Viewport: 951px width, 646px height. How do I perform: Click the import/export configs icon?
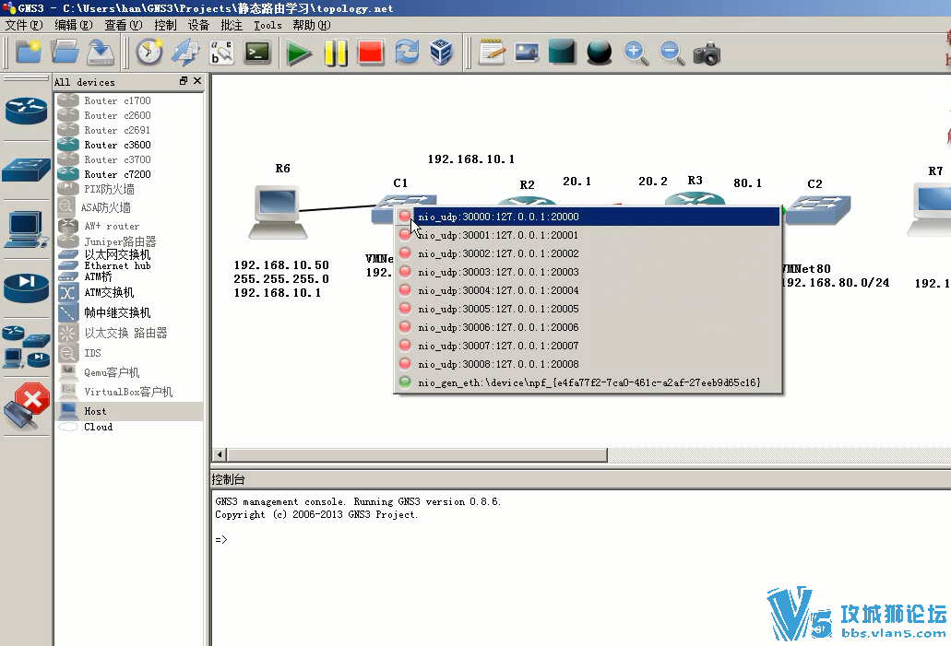click(x=185, y=53)
